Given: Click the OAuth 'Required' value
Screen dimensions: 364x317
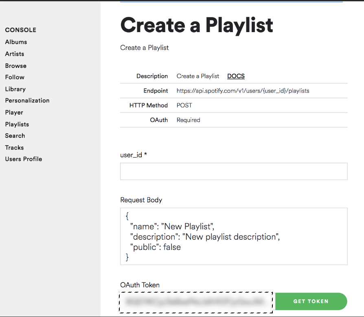Looking at the screenshot, I should 188,120.
